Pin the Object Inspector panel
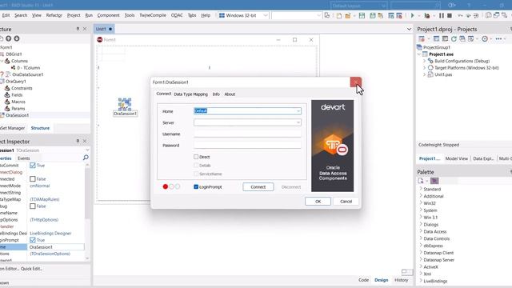The width and height of the screenshot is (512, 288). click(x=78, y=141)
